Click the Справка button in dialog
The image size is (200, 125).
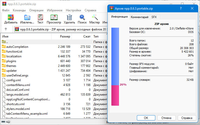coord(187,118)
